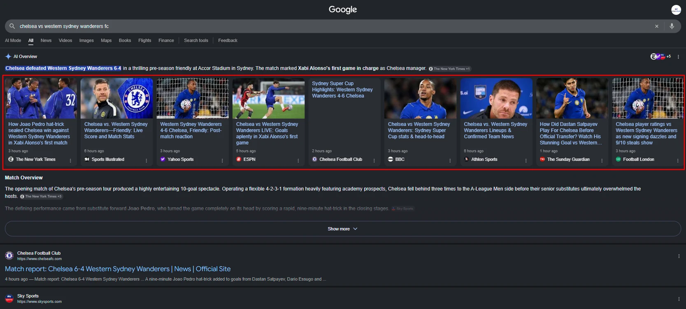
Task: Open How Joao Pedro hat-trick article
Action: tap(39, 133)
